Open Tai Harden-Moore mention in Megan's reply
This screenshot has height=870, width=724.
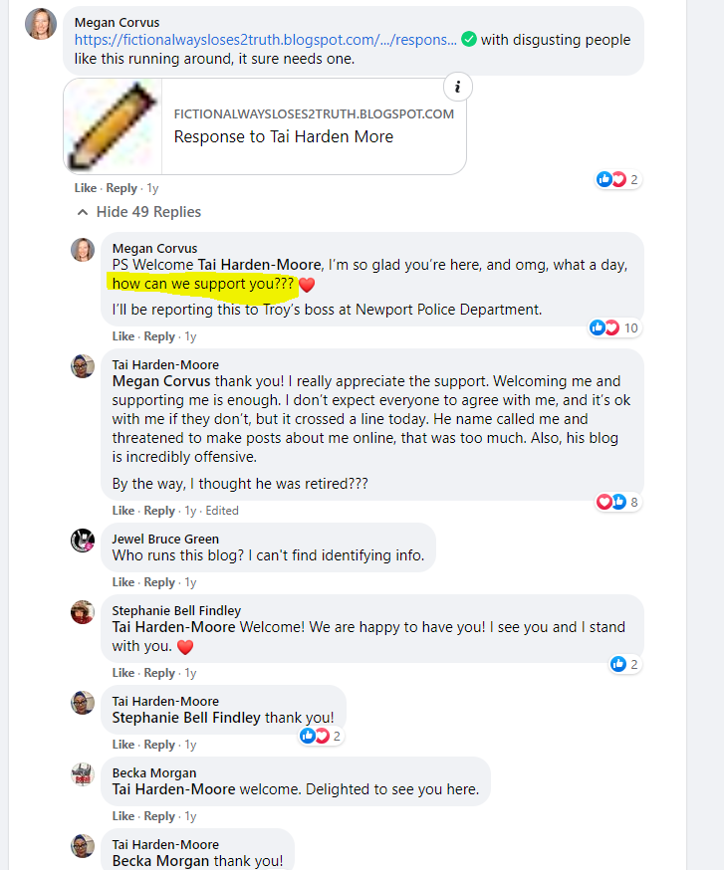pos(259,265)
